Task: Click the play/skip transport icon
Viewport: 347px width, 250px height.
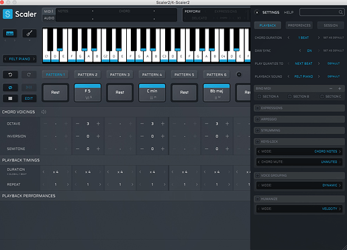Action: click(29, 87)
